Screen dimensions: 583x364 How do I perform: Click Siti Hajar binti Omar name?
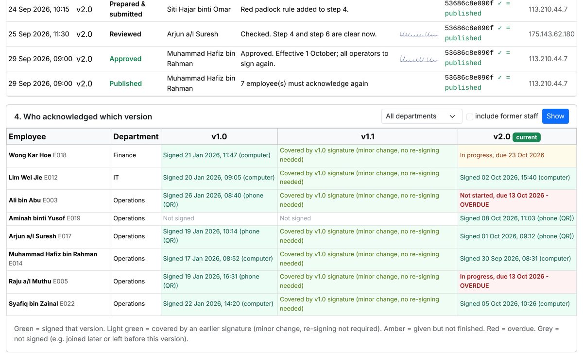(199, 9)
